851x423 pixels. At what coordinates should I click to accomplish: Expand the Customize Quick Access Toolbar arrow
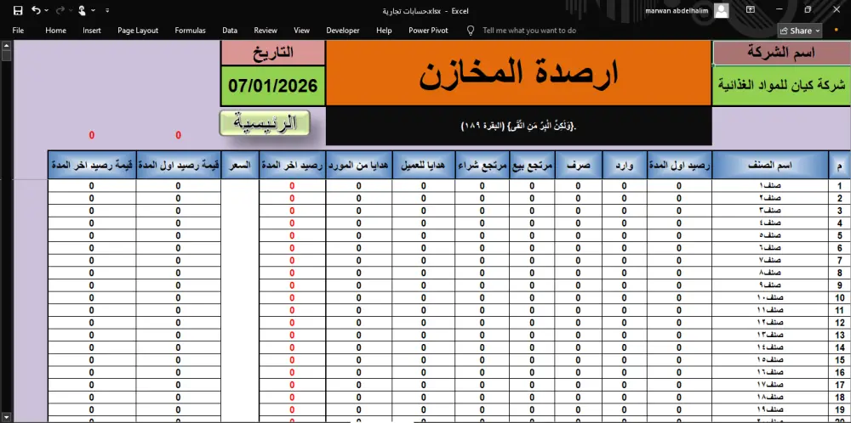[x=107, y=10]
